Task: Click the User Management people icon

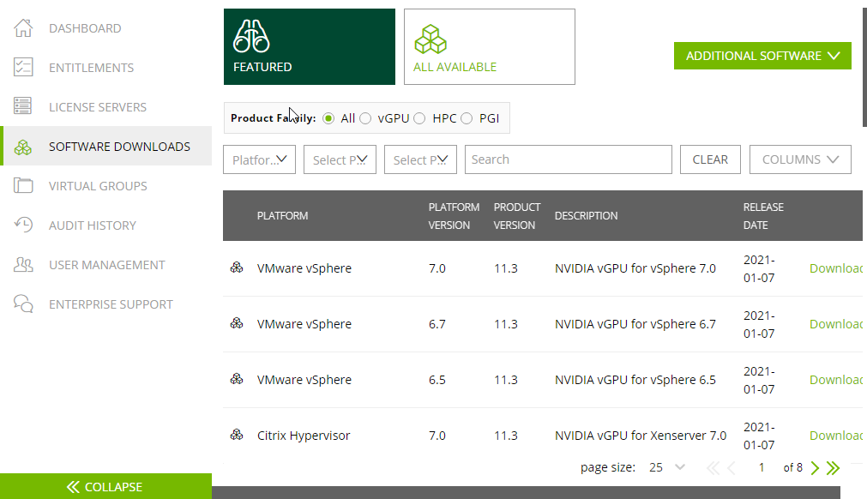Action: coord(23,265)
